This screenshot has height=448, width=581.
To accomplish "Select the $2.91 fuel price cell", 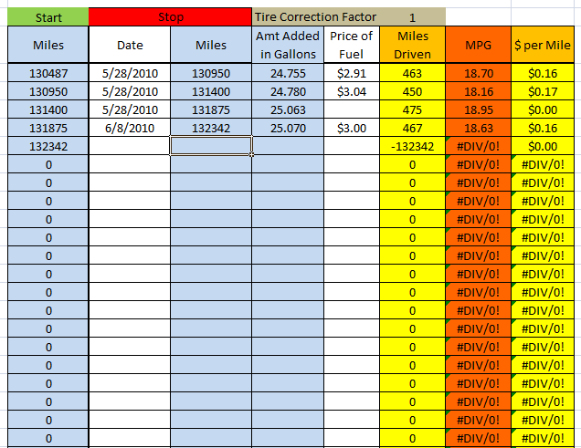I will 351,73.
